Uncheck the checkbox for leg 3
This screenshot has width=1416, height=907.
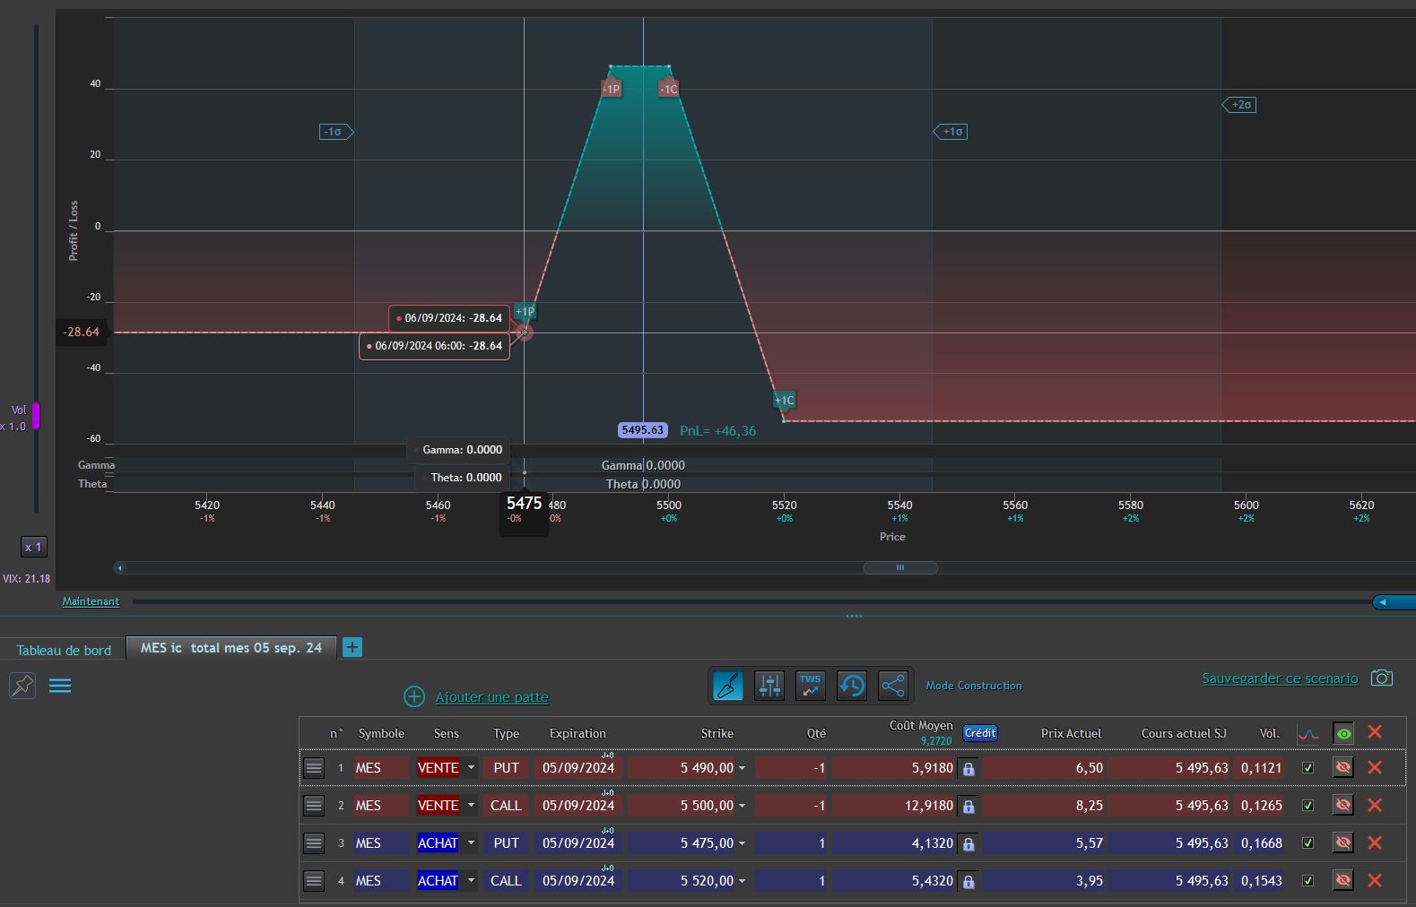(x=1307, y=843)
